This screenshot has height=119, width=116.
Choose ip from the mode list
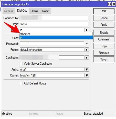[x=56, y=37]
